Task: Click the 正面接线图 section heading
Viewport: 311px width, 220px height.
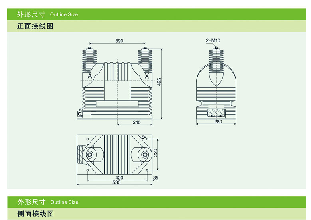Action: point(35,26)
